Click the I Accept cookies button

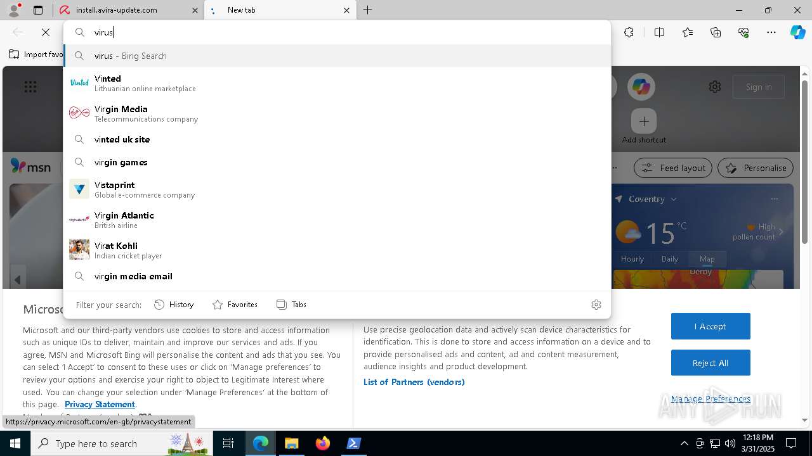[710, 326]
